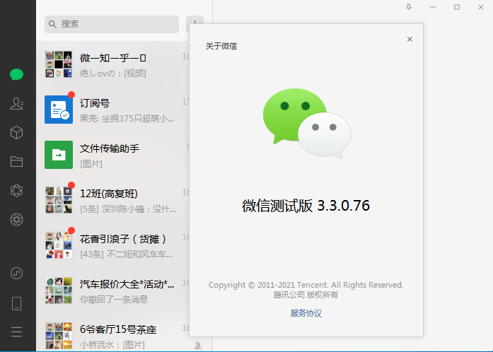The width and height of the screenshot is (493, 352).
Task: Click the 搜索 search field
Action: 112,24
